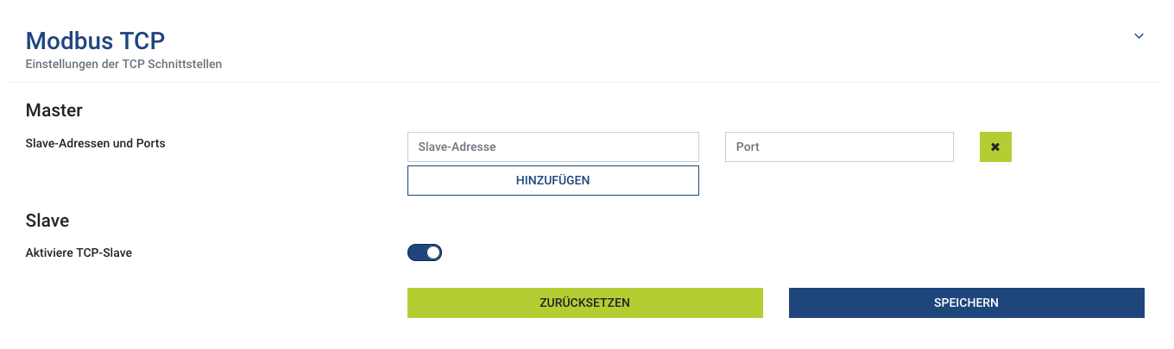The image size is (1174, 349).
Task: Focus the Slave-Adresse input field
Action: click(552, 147)
